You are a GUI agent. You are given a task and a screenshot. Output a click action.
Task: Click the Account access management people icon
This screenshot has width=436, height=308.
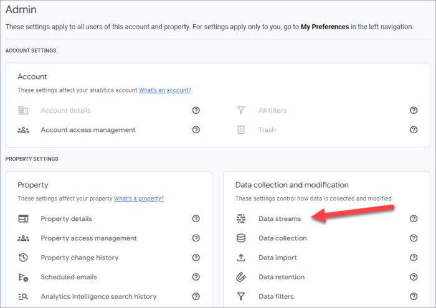[x=23, y=130]
